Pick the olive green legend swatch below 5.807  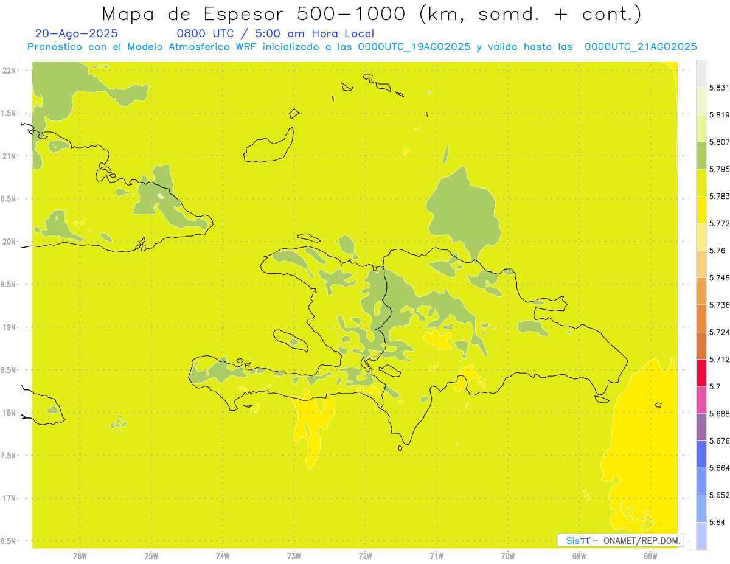click(x=701, y=155)
